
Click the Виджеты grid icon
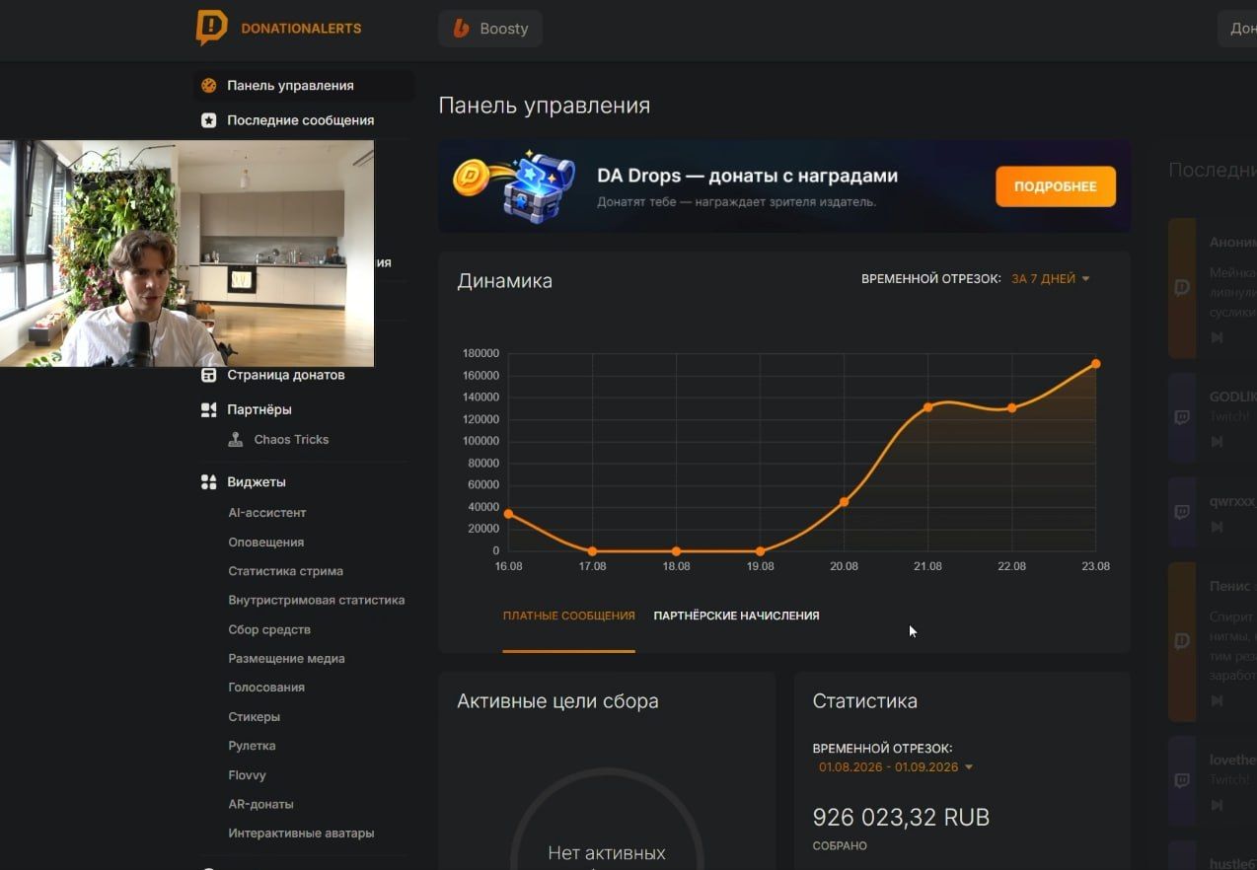(x=208, y=482)
